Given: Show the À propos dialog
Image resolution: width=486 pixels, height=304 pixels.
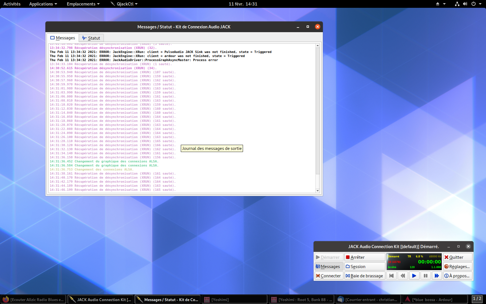Looking at the screenshot, I should 457,276.
